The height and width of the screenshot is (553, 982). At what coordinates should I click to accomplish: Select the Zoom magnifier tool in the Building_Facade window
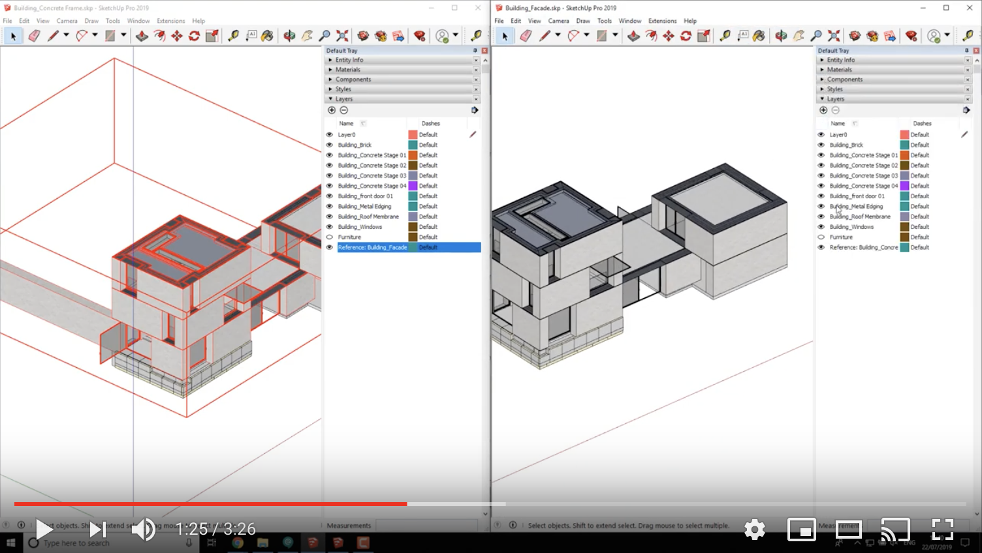(816, 36)
